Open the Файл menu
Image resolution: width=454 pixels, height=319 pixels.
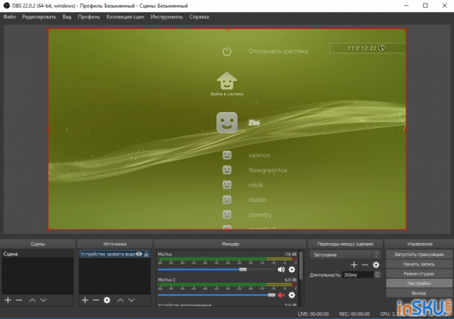[x=9, y=17]
